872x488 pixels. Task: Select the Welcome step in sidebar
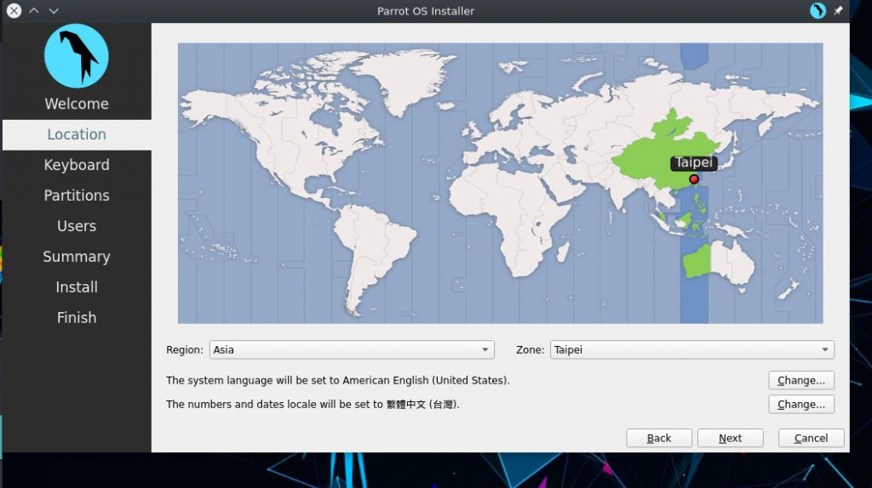(77, 104)
